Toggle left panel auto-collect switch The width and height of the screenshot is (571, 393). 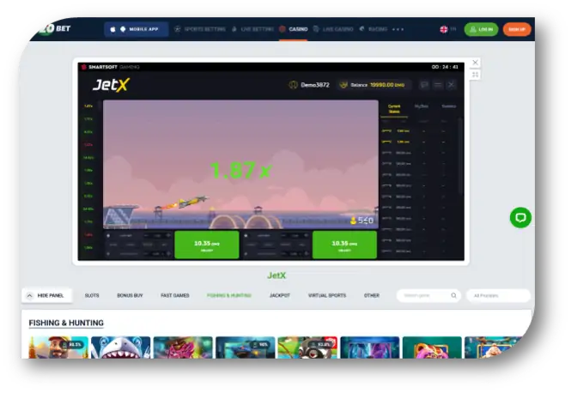tap(108, 254)
